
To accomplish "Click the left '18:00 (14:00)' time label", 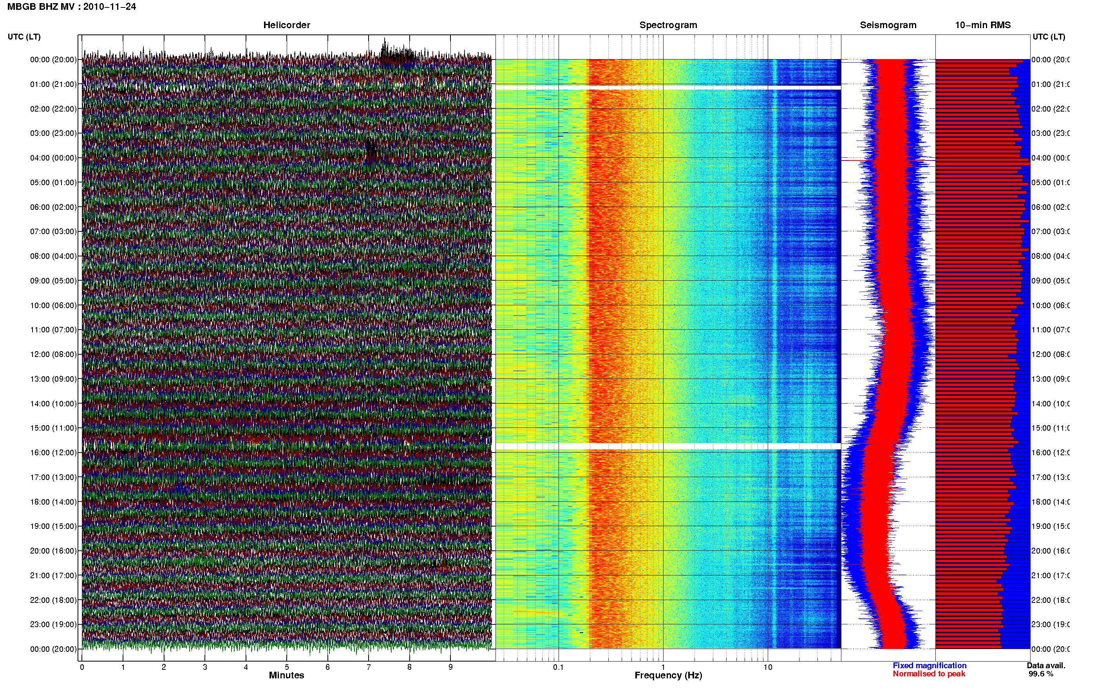I will 53,502.
